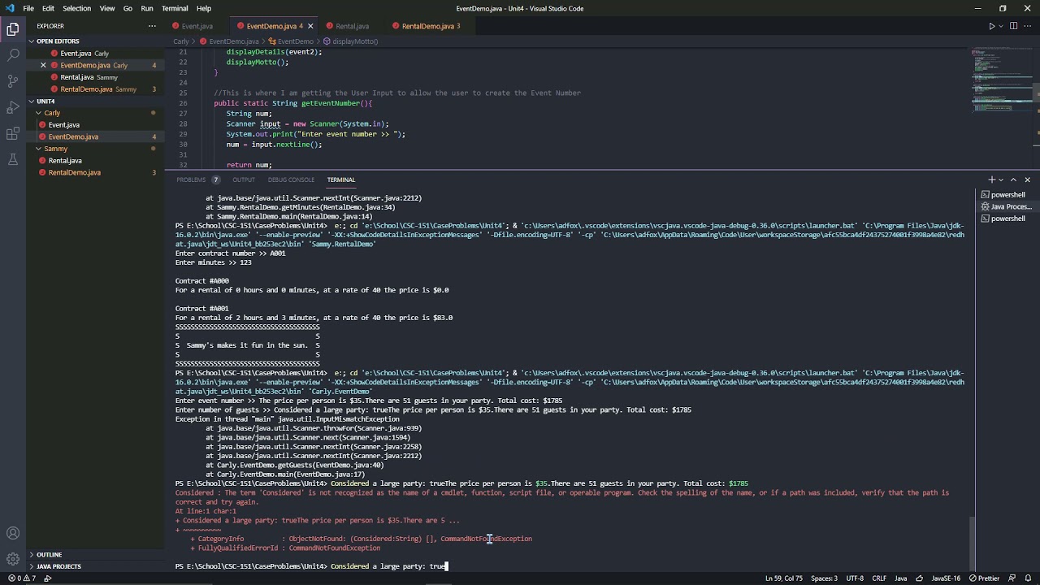Maximize the terminal panel size
This screenshot has width=1040, height=585.
1013,180
